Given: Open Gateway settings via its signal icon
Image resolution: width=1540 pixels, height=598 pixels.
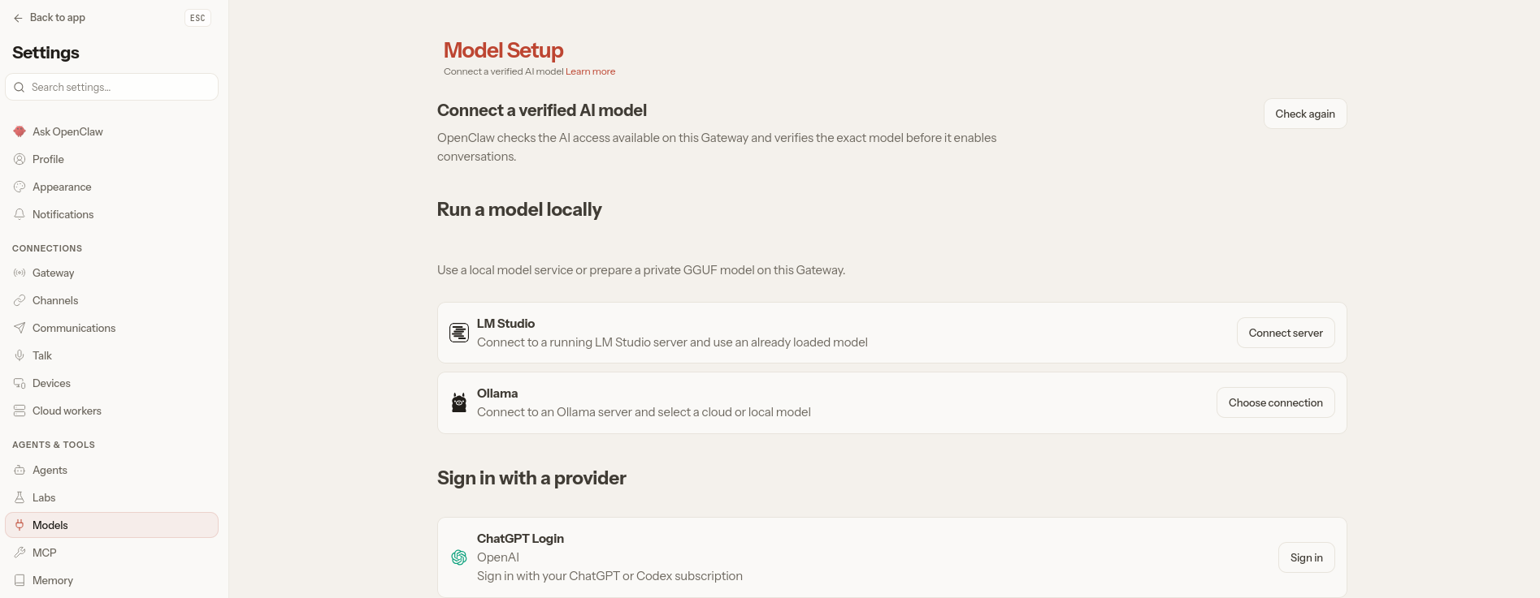Looking at the screenshot, I should [20, 273].
